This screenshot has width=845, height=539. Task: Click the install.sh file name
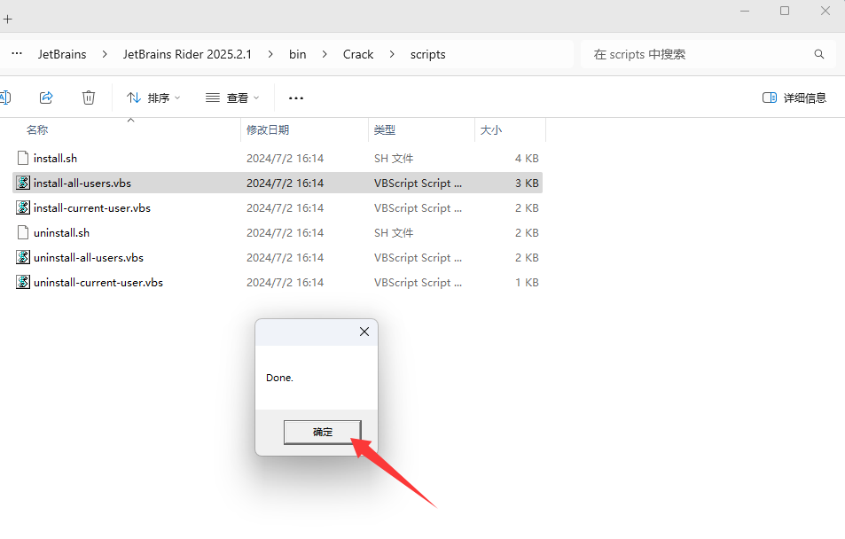click(x=55, y=159)
